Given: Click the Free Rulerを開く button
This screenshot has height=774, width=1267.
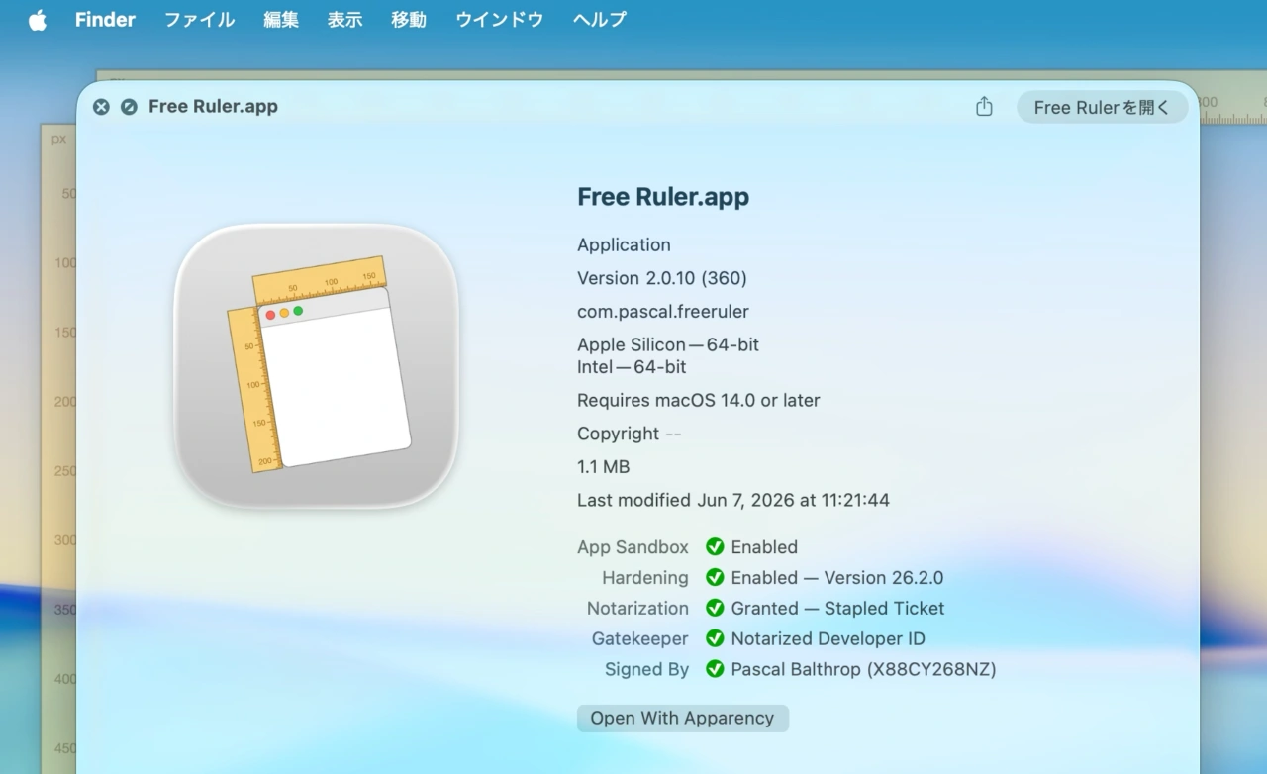Looking at the screenshot, I should point(1102,107).
